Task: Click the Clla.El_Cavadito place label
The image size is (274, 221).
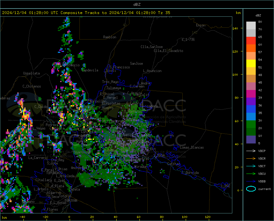Action: coord(168,51)
